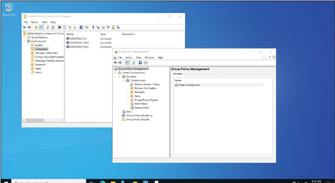The height and width of the screenshot is (183, 335).
Task: Click the black X Delete icon in Active Directory toolbar
Action: (x=60, y=27)
